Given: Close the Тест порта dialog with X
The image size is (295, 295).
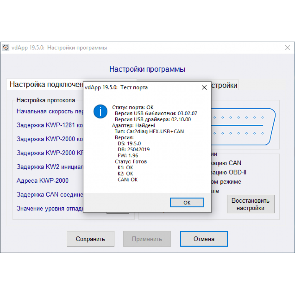Looking at the screenshot, I should pyautogui.click(x=204, y=88).
